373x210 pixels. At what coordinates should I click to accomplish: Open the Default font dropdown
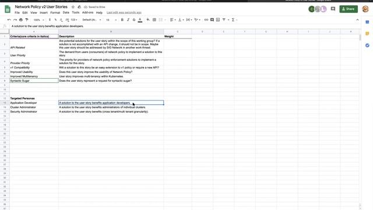tap(92, 20)
